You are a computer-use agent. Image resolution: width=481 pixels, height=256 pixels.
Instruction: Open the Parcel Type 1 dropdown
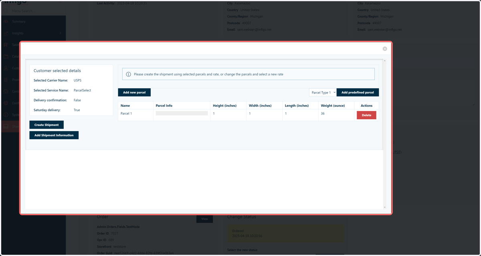point(323,92)
